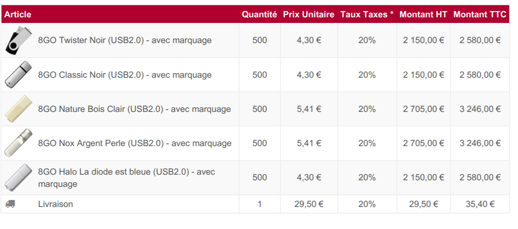Click the Classic Noir USB drive image
This screenshot has width=518, height=229.
pos(18,75)
